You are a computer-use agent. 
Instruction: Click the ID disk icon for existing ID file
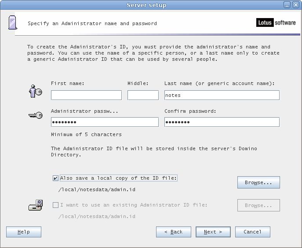[x=36, y=205]
